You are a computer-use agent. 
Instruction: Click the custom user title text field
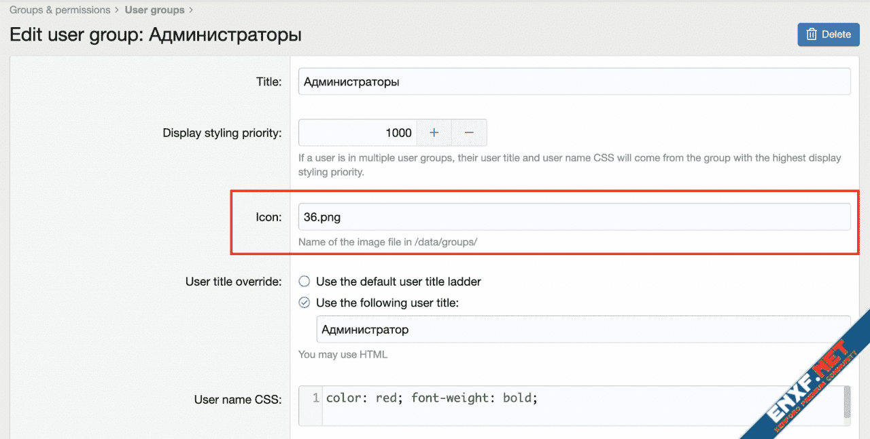pyautogui.click(x=582, y=330)
